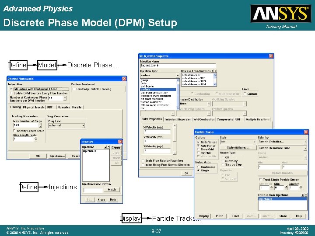Open the Multiple Reactions tab
The width and height of the screenshot is (315, 236).
tap(258, 119)
